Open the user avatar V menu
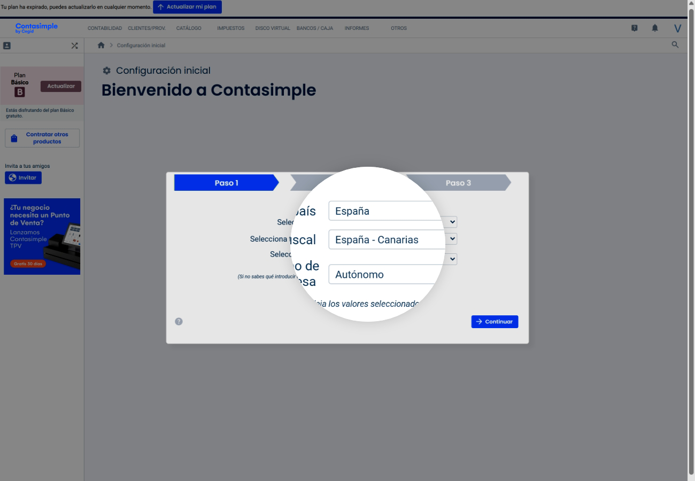695x481 pixels. tap(678, 28)
